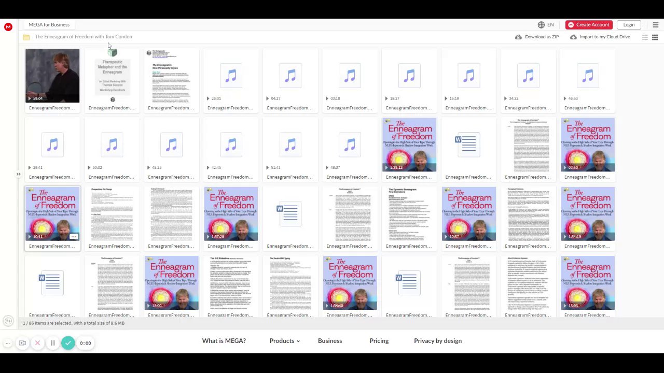The height and width of the screenshot is (373, 664).
Task: Cancel recording with the X button
Action: [37, 343]
